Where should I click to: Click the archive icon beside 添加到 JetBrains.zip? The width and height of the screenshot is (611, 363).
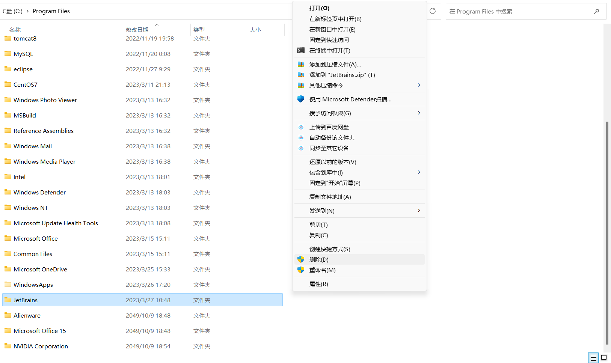(301, 75)
